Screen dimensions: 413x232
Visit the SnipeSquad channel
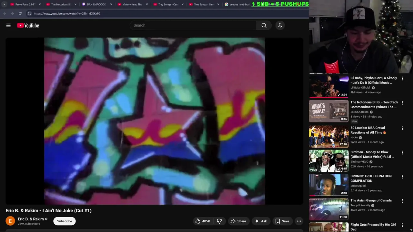point(358,186)
